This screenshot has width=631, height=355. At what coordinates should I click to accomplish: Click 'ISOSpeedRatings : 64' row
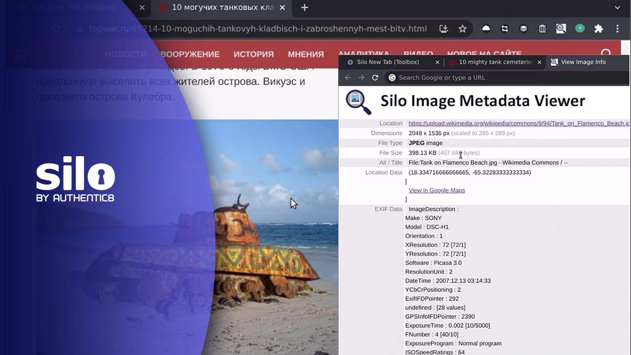(x=435, y=352)
